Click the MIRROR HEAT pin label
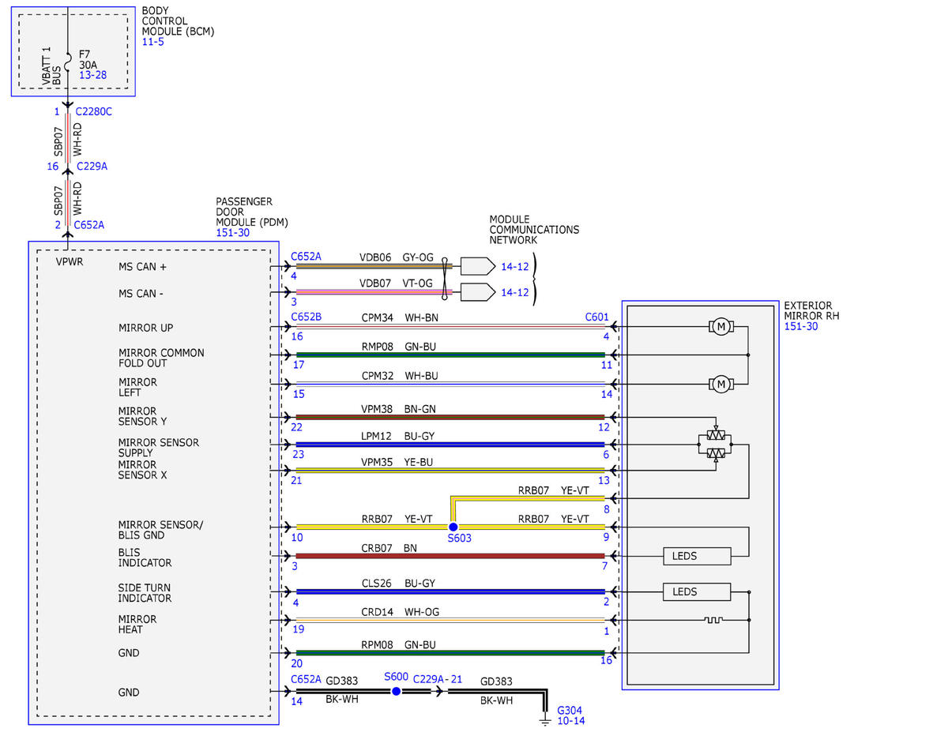This screenshot has height=732, width=948. [137, 625]
